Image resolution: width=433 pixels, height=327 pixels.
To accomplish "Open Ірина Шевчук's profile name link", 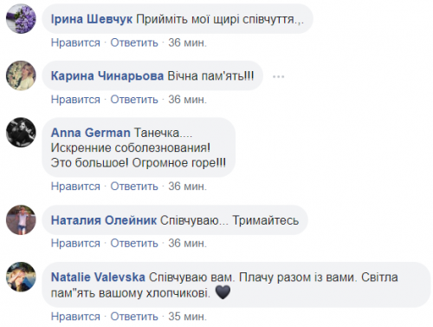I will pyautogui.click(x=92, y=19).
